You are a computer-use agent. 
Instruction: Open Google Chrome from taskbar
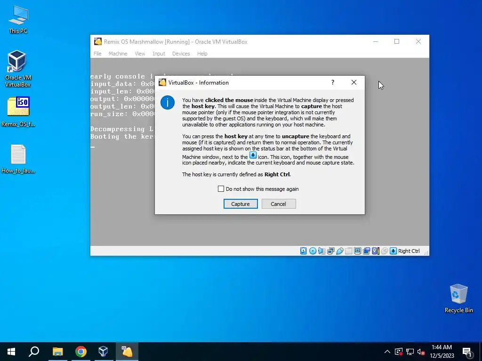click(x=81, y=352)
